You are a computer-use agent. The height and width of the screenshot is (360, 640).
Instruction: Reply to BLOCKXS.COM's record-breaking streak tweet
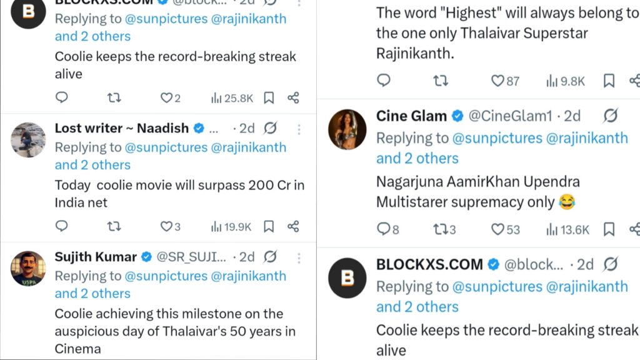tap(61, 97)
